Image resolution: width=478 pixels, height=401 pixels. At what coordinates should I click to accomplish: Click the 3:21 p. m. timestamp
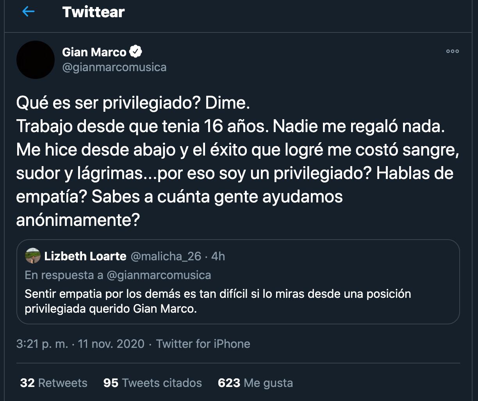point(41,344)
